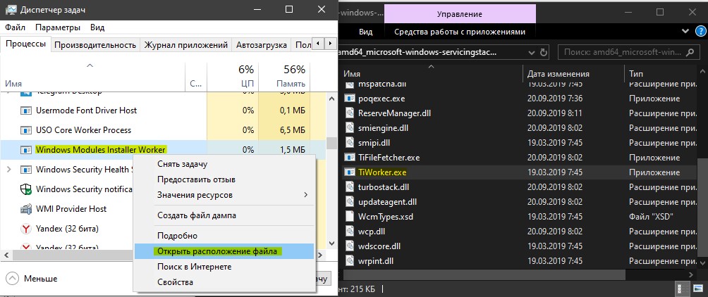Click the WcmTypes.xsd file icon

tap(350, 216)
